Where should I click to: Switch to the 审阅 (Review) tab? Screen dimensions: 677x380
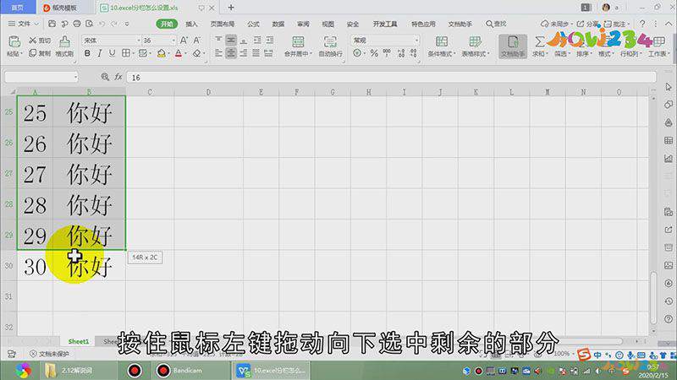tap(303, 24)
